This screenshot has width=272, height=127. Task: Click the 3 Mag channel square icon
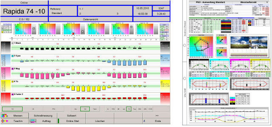click(12, 69)
